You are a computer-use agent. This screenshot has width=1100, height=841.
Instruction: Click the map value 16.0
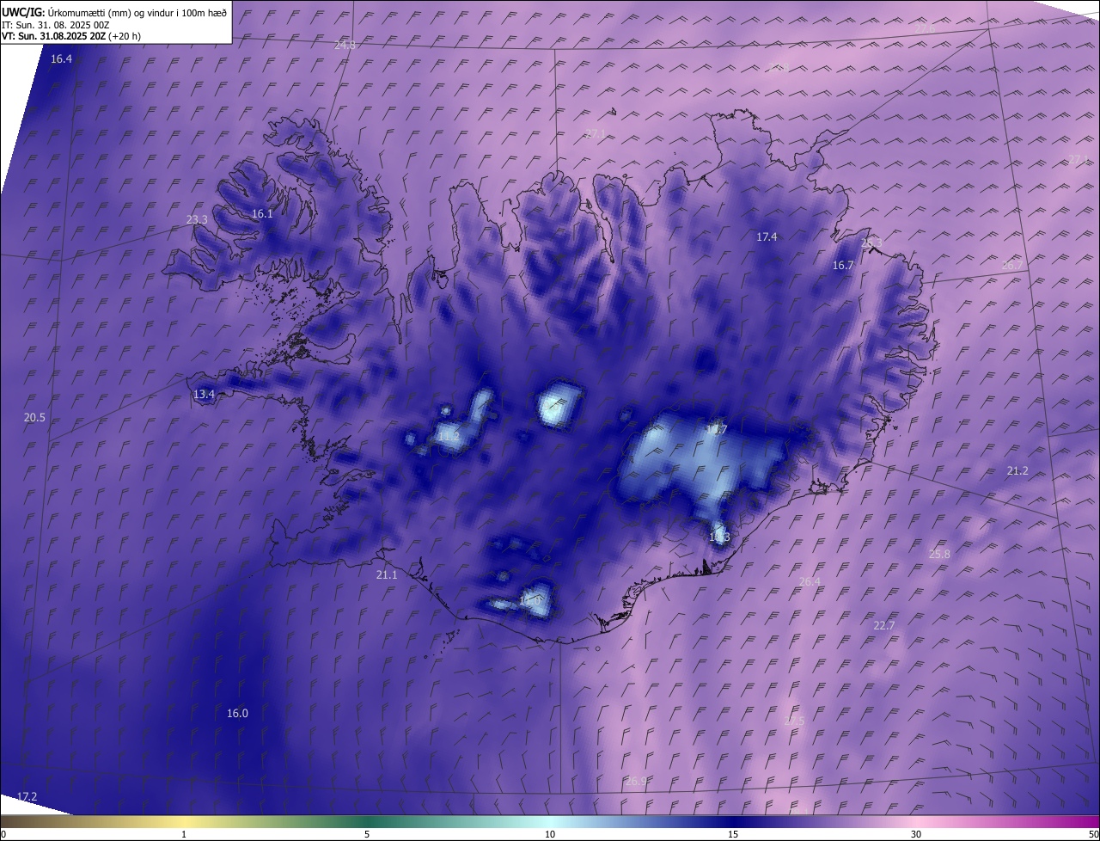237,714
